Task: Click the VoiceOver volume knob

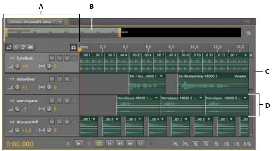Action: click(x=17, y=87)
